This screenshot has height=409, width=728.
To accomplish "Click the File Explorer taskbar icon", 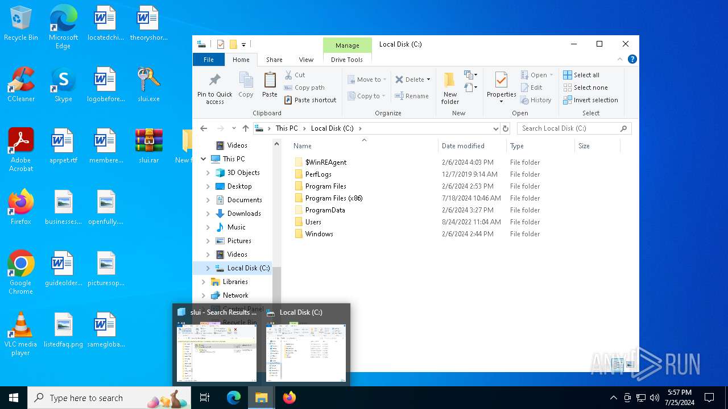I will tap(262, 398).
